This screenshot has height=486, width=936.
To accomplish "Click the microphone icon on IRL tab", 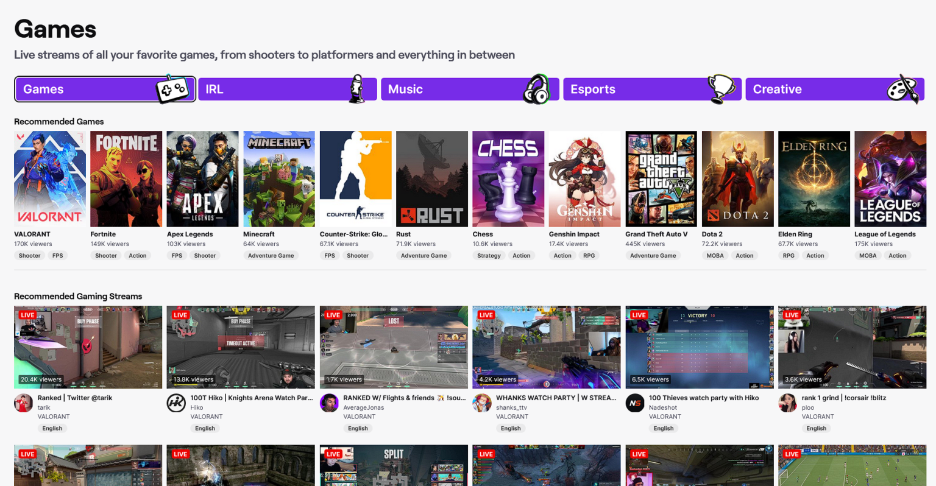I will pos(357,89).
